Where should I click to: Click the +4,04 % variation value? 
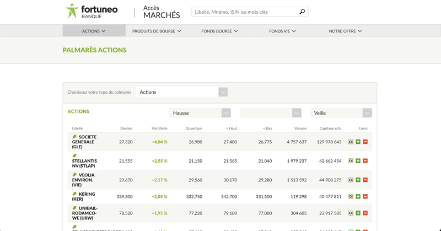[x=159, y=142]
